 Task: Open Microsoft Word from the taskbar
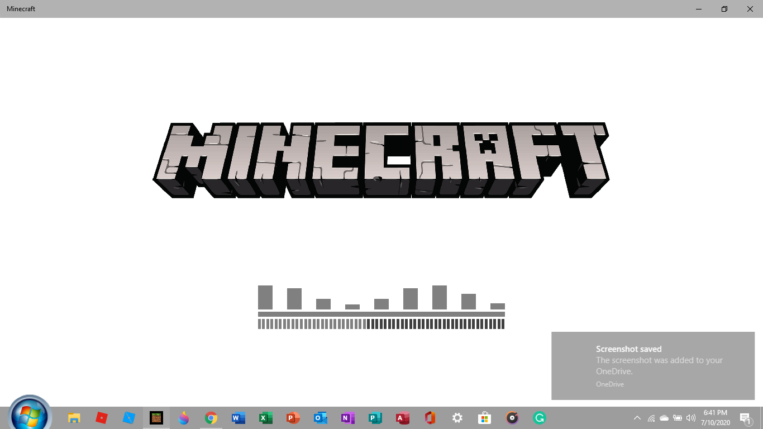point(238,418)
